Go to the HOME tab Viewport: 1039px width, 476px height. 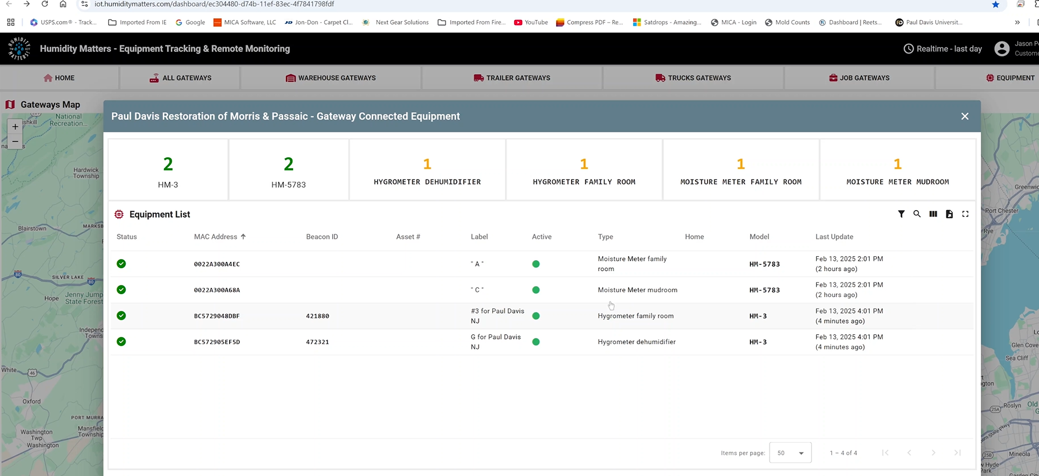tap(59, 78)
